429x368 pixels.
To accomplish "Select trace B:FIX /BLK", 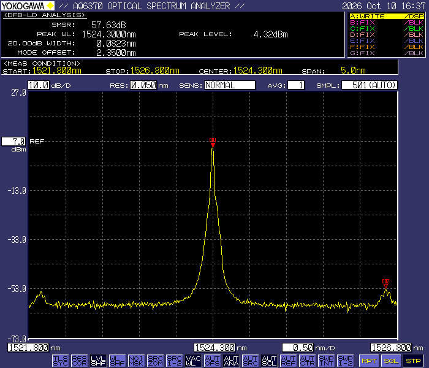I will (x=387, y=23).
